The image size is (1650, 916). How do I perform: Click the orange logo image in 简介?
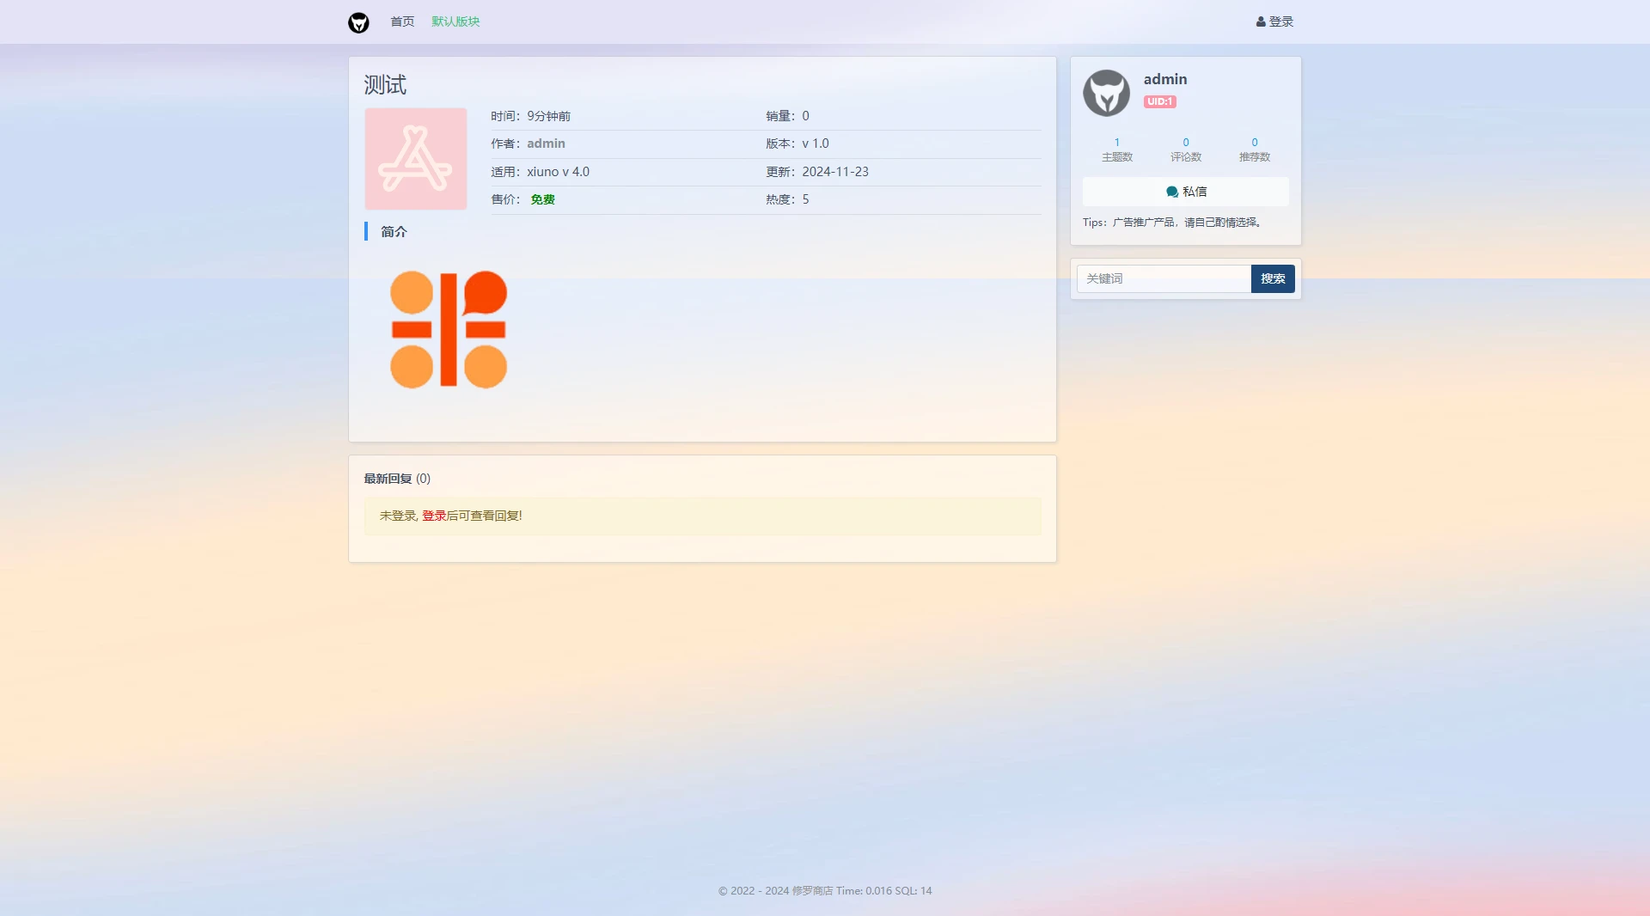pos(449,330)
